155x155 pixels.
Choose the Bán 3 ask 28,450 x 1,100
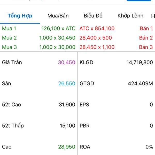(97, 47)
